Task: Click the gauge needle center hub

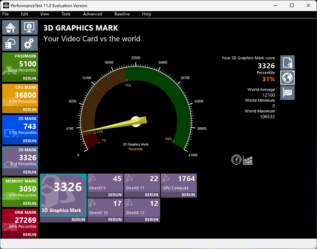Action: click(x=136, y=121)
